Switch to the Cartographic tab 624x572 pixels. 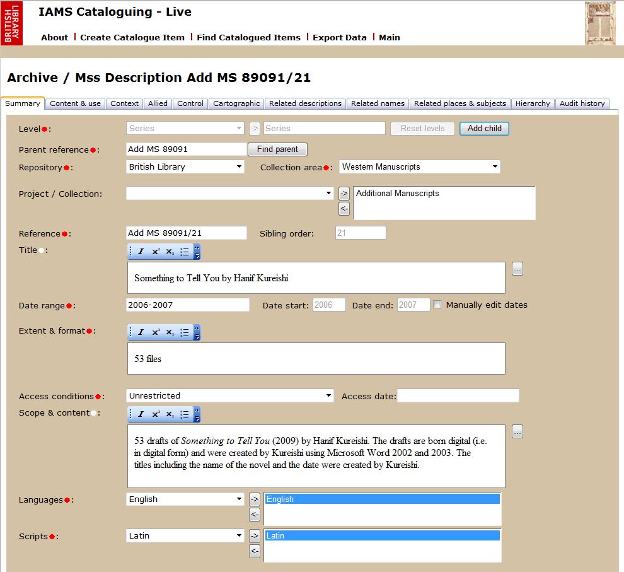[x=236, y=103]
